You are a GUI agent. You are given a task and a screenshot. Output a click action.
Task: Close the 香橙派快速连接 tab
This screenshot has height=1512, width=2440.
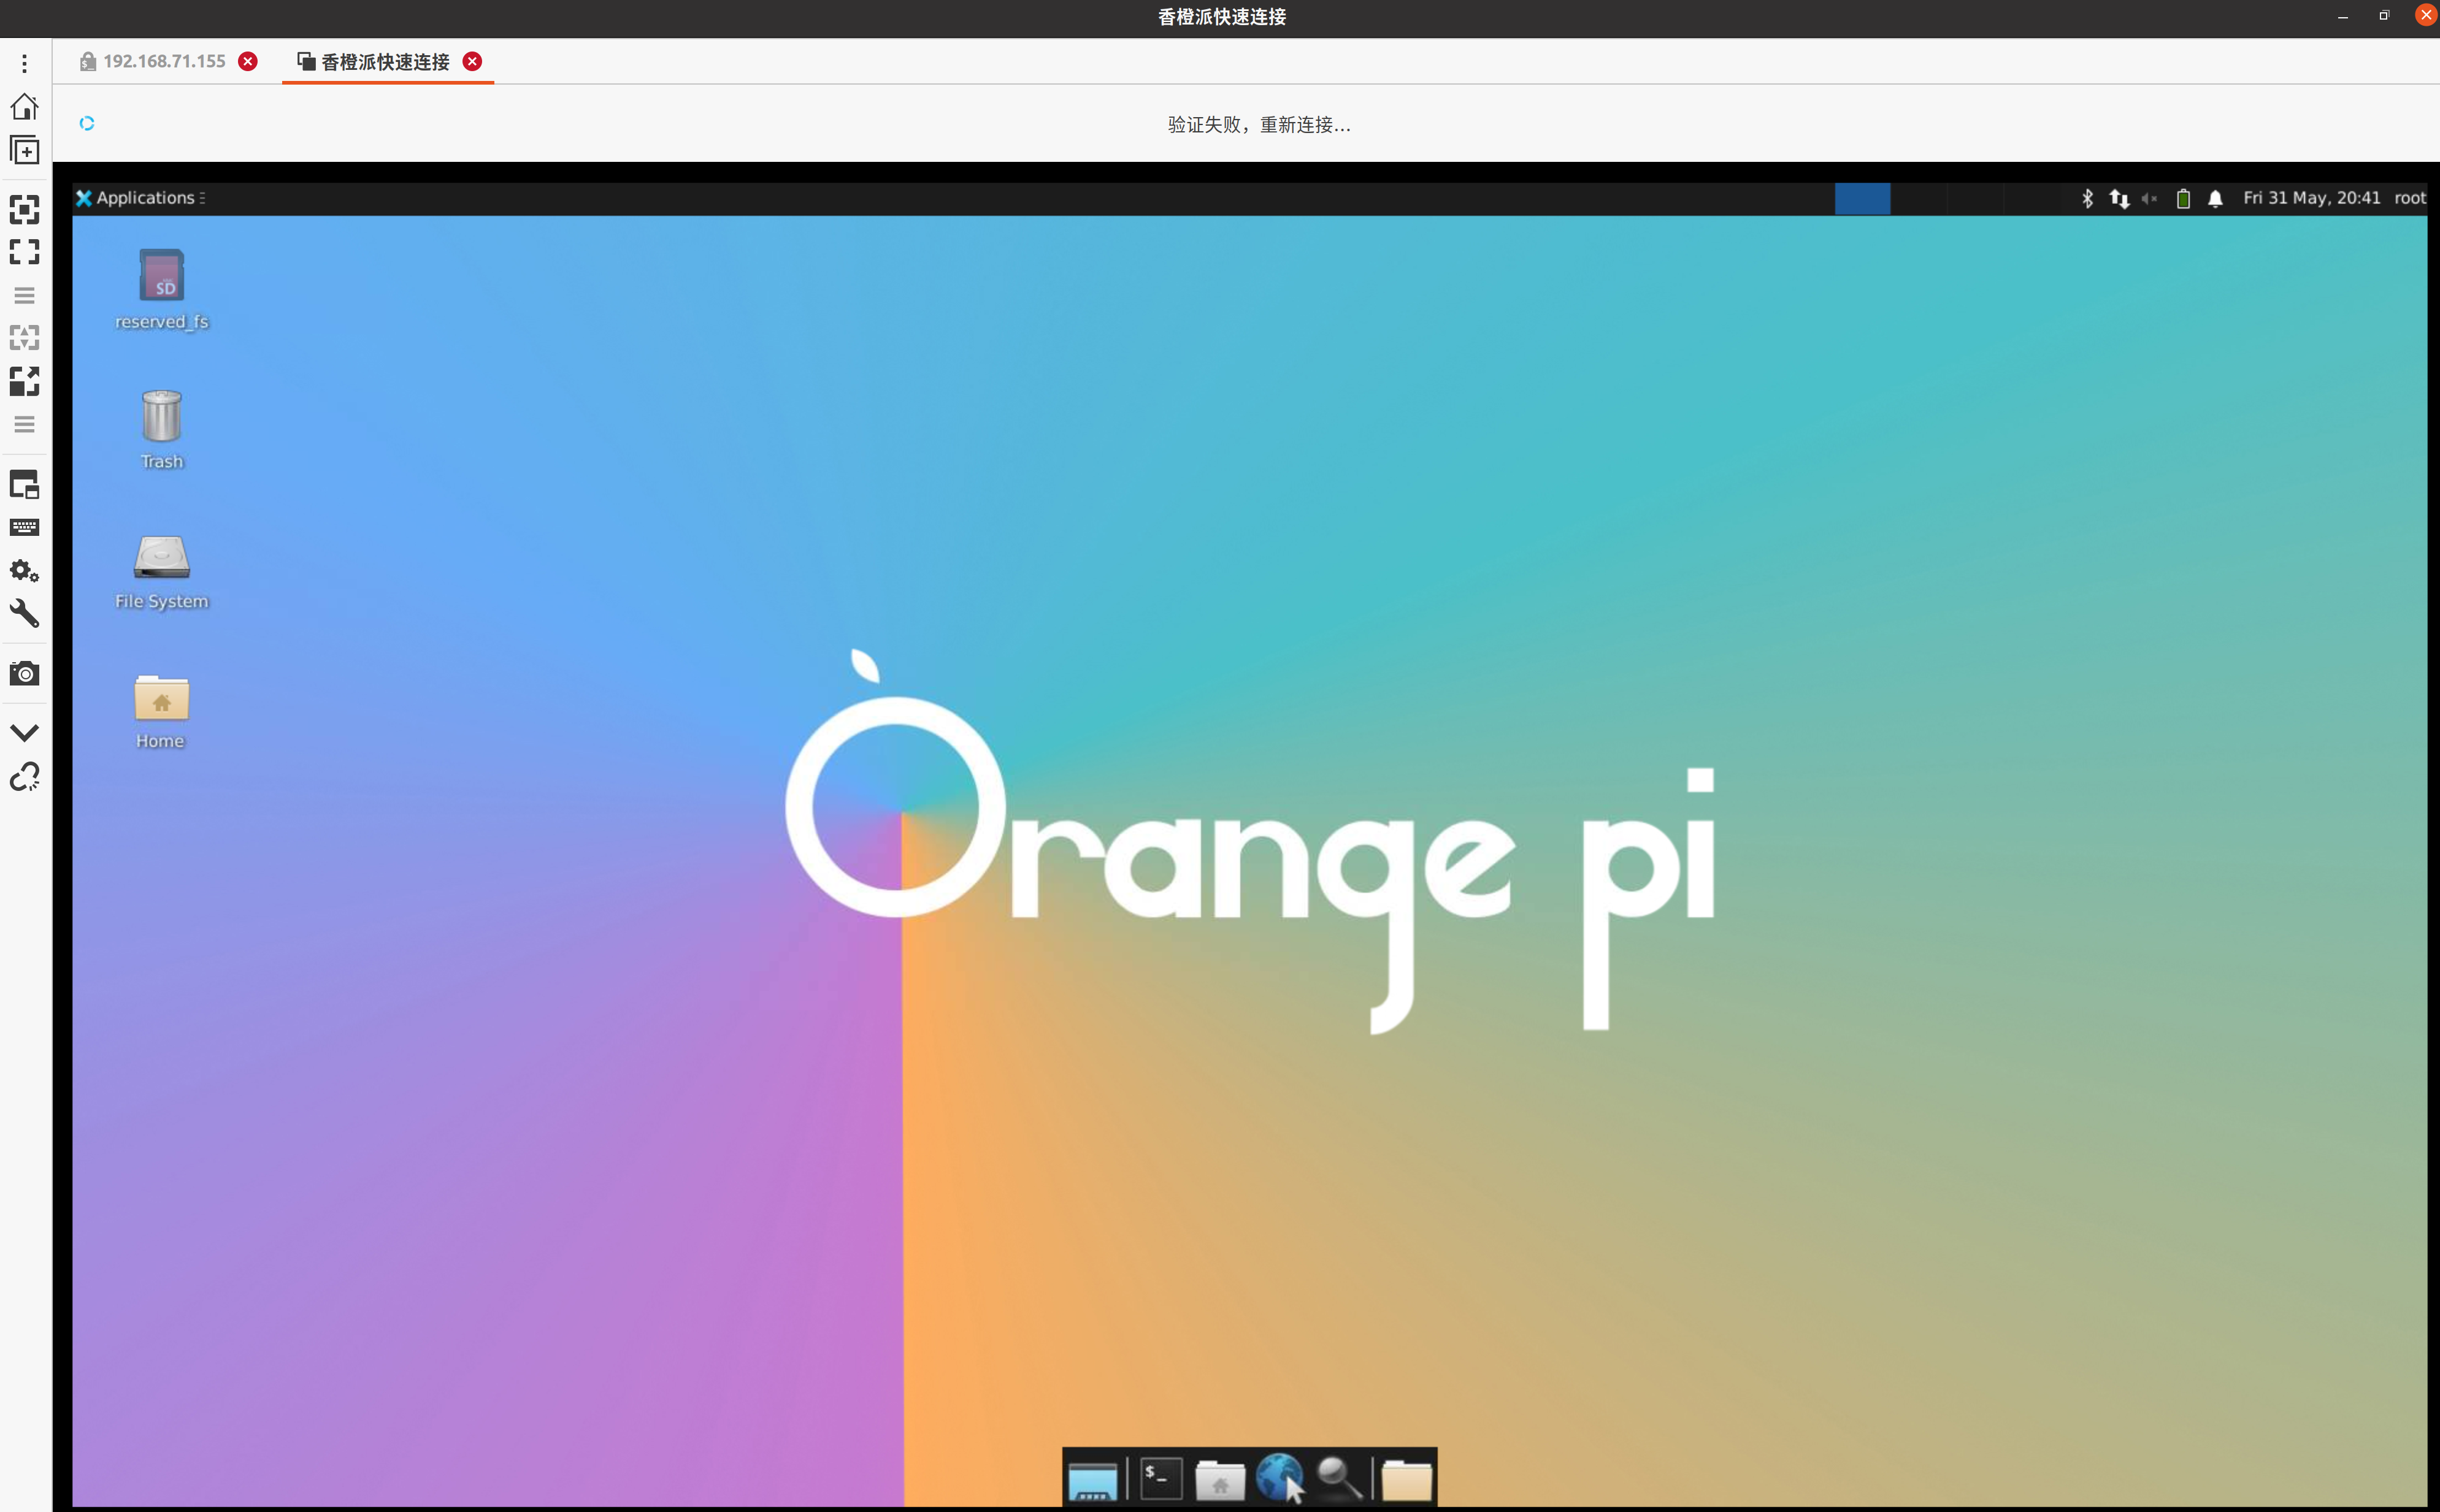pos(472,62)
